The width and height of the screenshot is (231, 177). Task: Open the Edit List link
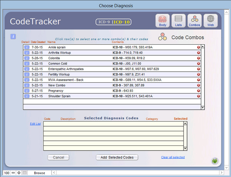pos(35,124)
